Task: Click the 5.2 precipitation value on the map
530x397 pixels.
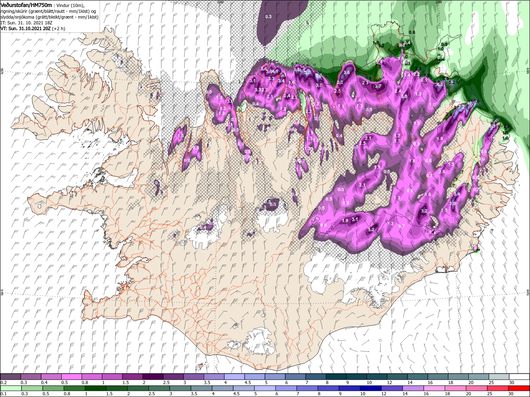Action: click(x=452, y=82)
